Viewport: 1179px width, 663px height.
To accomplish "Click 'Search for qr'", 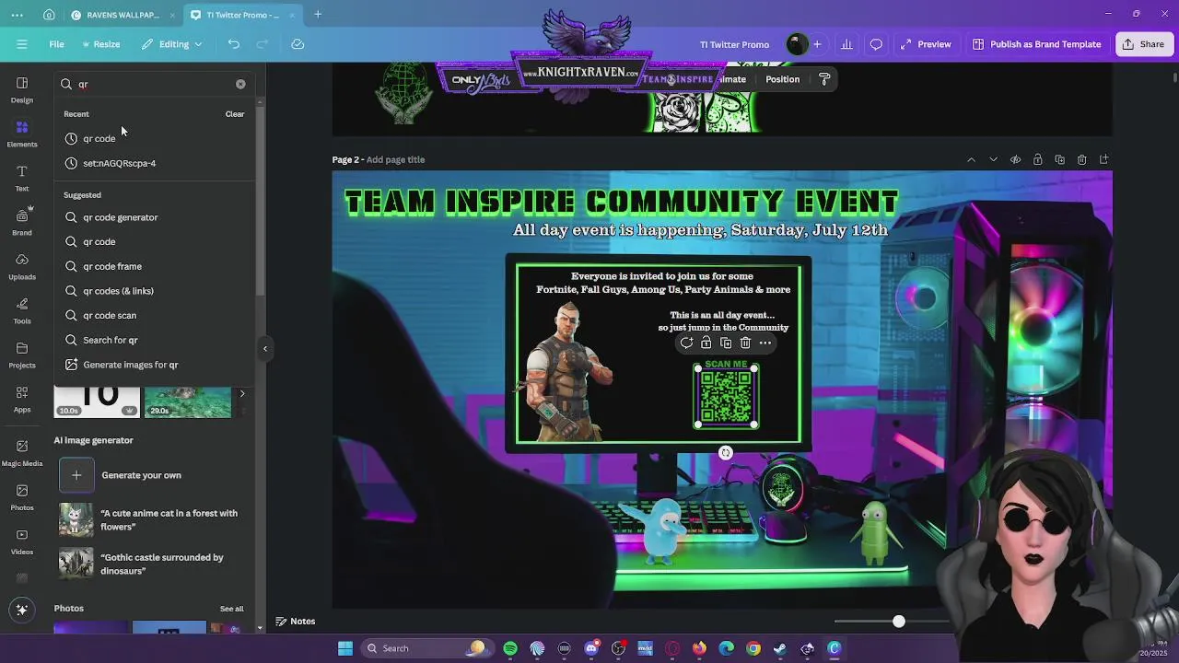I will [x=153, y=340].
